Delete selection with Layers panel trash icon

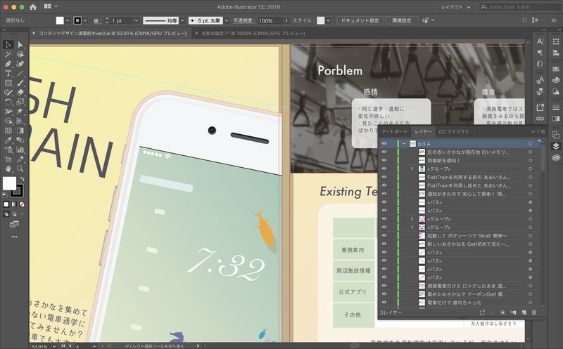[x=534, y=312]
